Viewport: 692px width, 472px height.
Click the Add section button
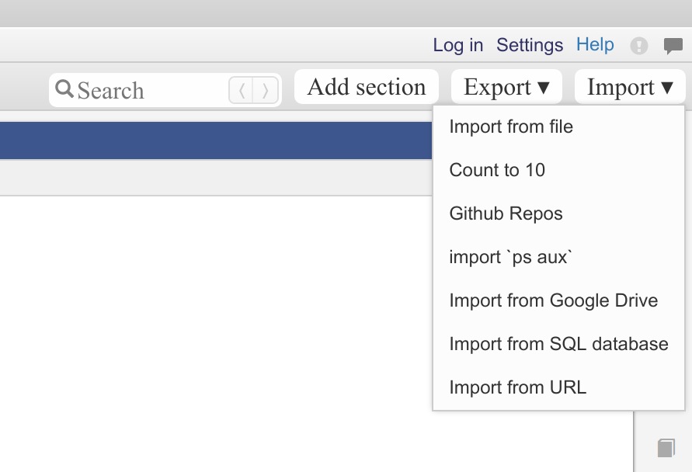click(x=366, y=86)
